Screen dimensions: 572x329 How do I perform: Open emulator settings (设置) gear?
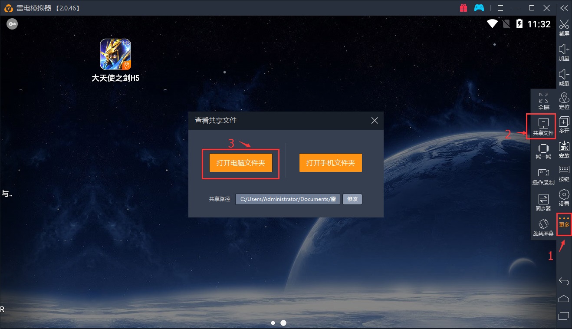[x=564, y=197]
